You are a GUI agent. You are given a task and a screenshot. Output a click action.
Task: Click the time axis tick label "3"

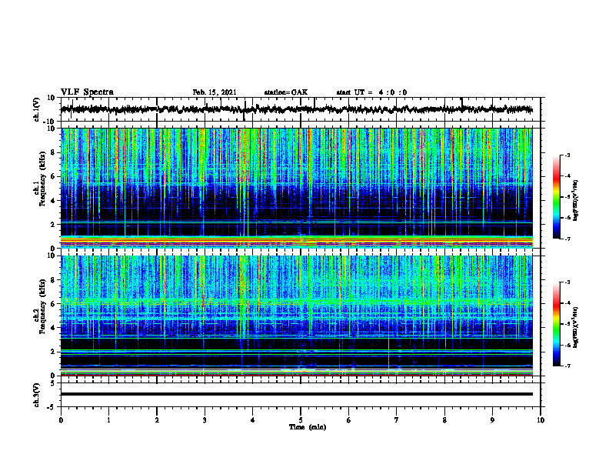click(205, 420)
